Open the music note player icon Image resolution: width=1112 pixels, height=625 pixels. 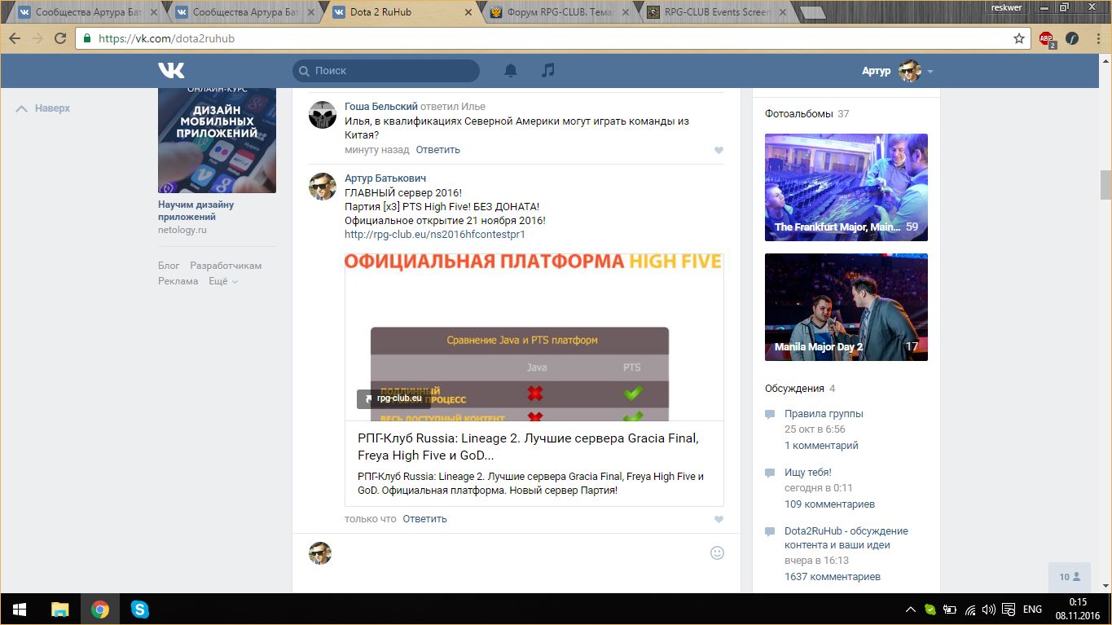[x=548, y=71]
